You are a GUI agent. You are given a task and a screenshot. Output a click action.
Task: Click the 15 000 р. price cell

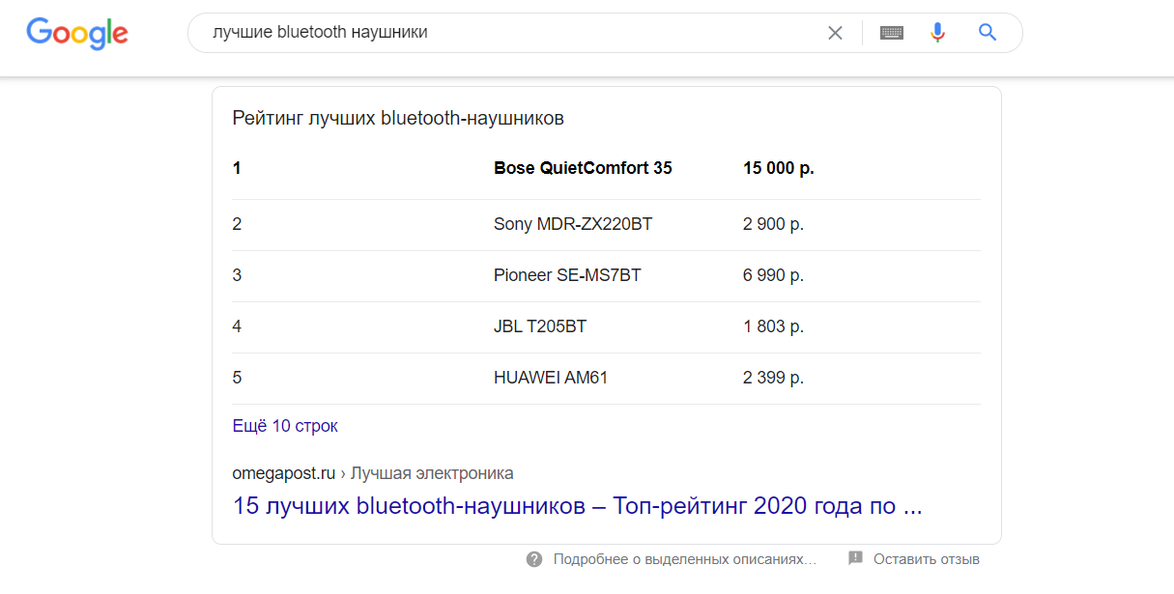click(778, 169)
